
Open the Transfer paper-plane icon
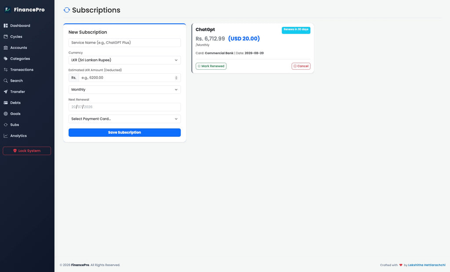pyautogui.click(x=5, y=92)
